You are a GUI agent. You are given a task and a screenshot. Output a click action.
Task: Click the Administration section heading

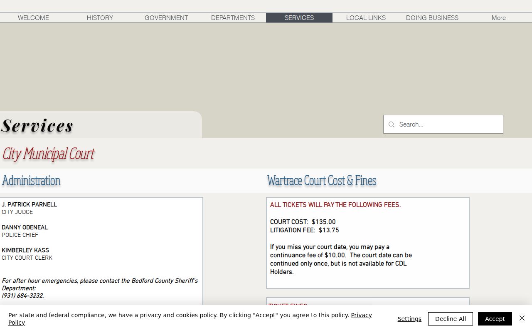31,180
